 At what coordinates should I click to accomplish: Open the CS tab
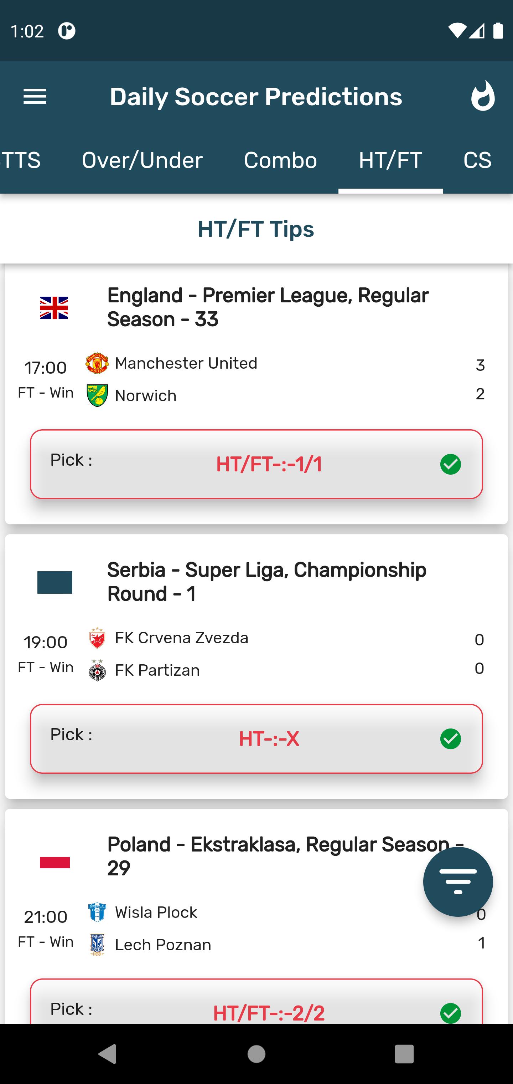(x=477, y=160)
